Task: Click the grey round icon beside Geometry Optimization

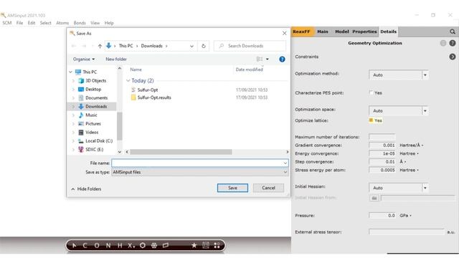Action: [443, 43]
